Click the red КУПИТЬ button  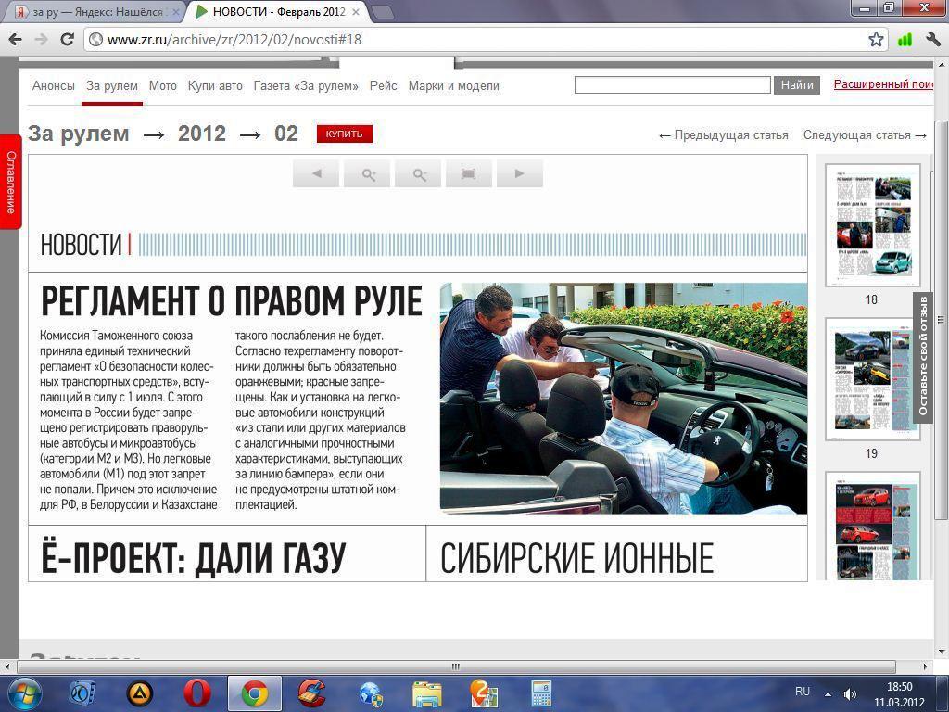(x=344, y=133)
